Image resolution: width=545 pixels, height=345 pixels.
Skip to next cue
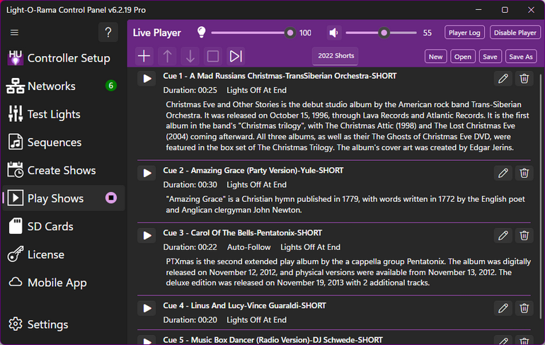(x=236, y=56)
